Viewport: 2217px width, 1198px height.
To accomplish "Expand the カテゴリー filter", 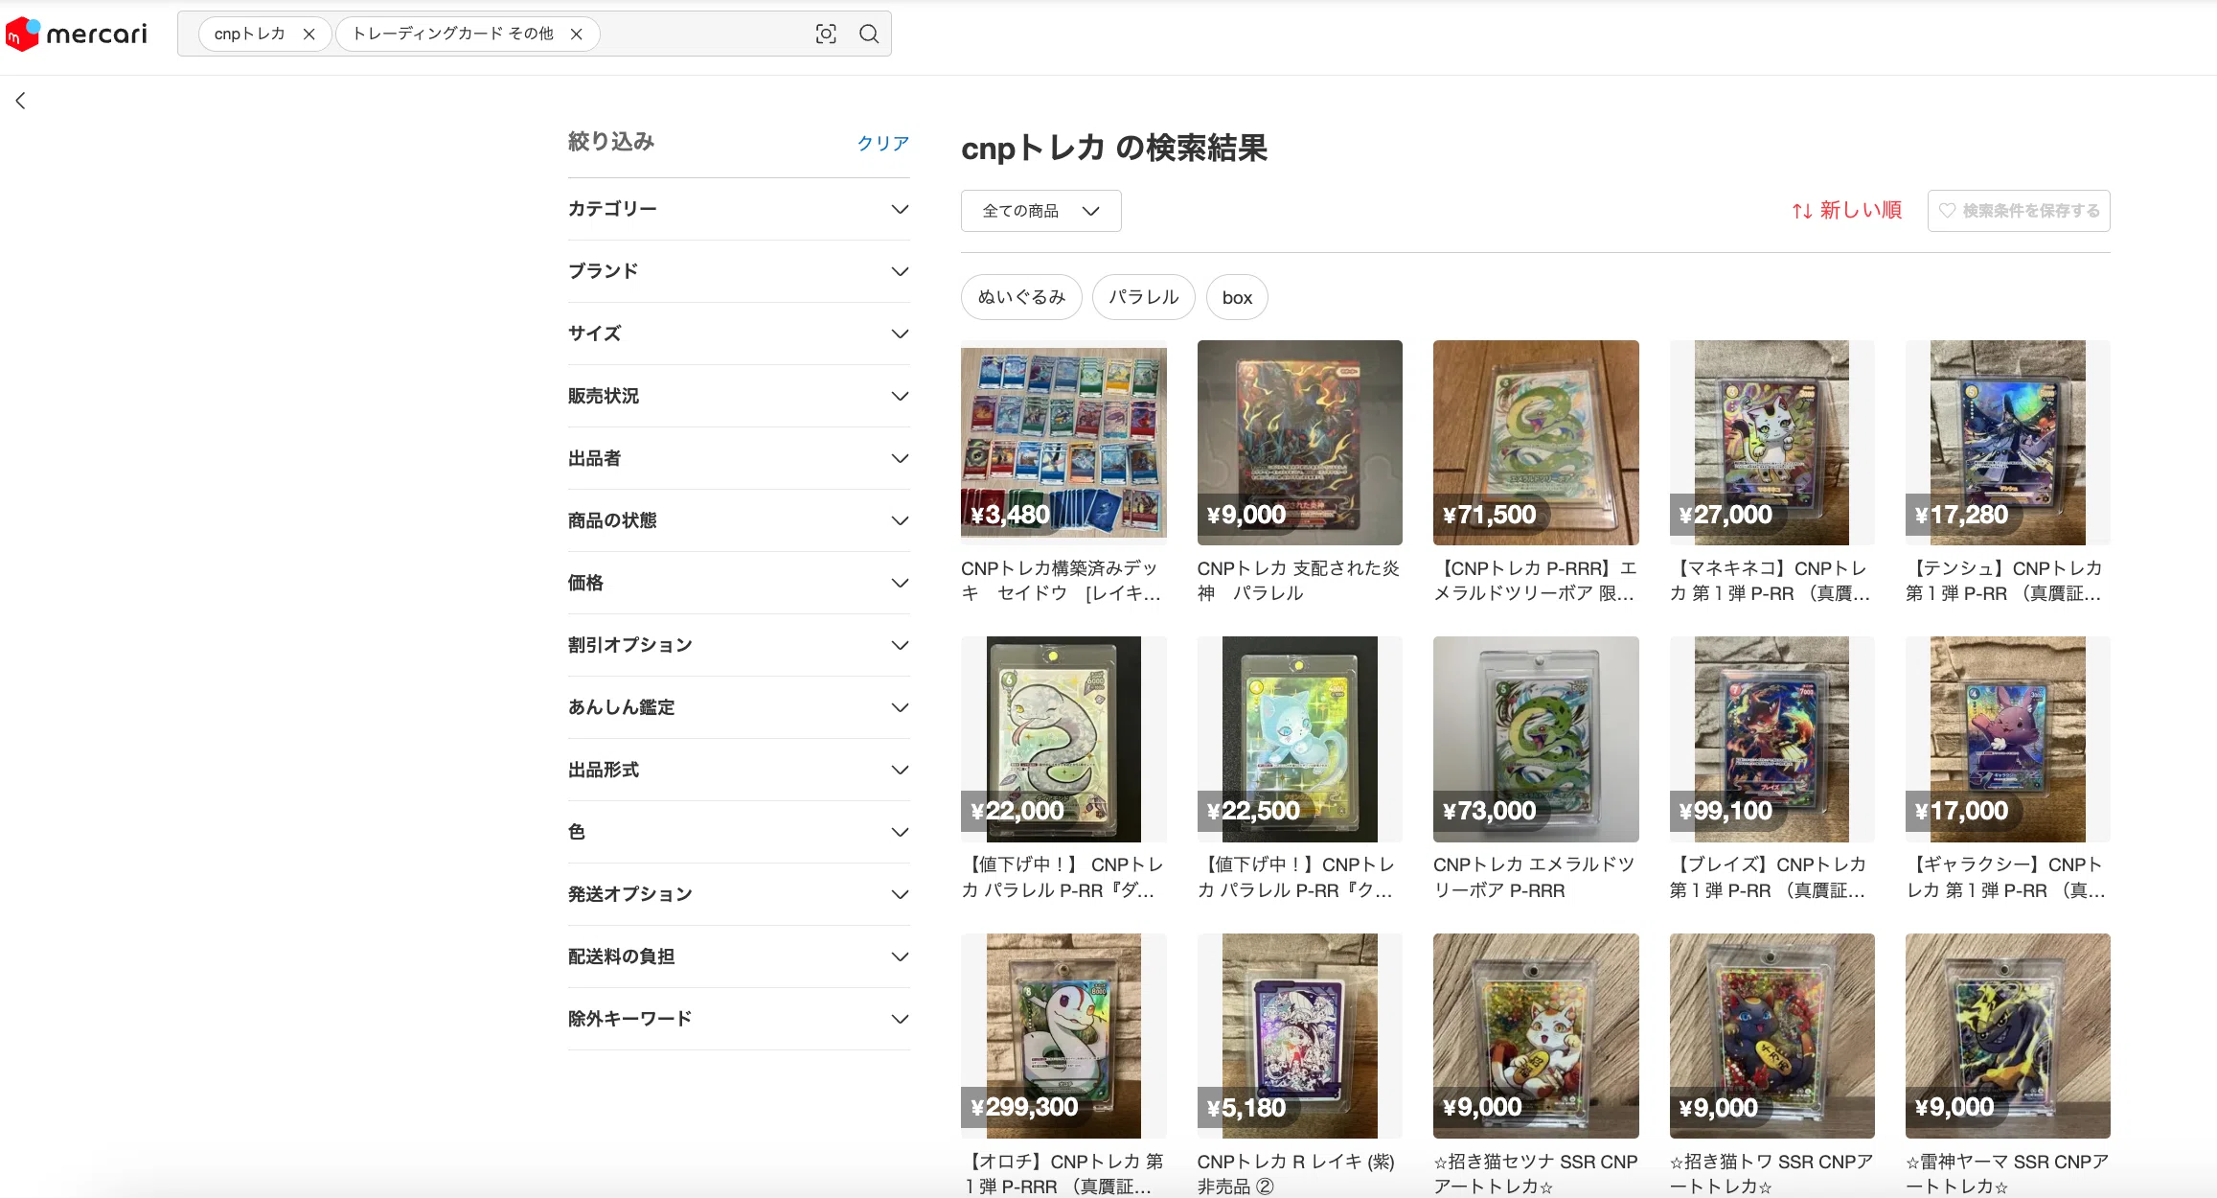I will pos(739,209).
